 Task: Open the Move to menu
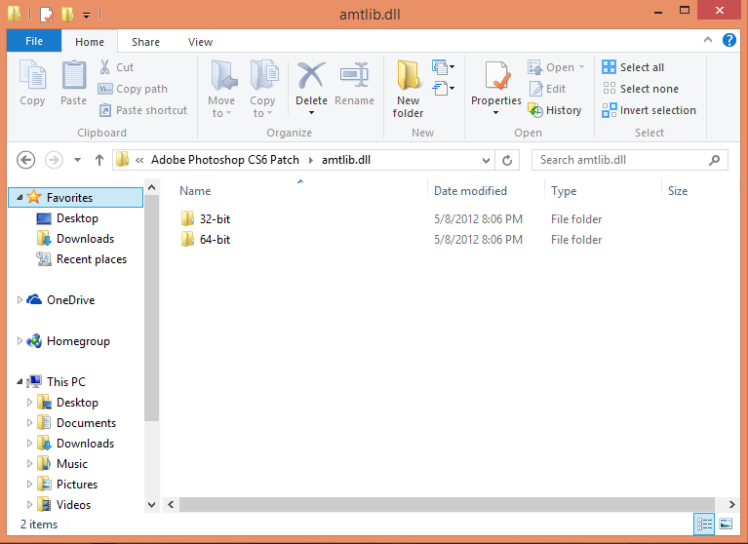(221, 90)
